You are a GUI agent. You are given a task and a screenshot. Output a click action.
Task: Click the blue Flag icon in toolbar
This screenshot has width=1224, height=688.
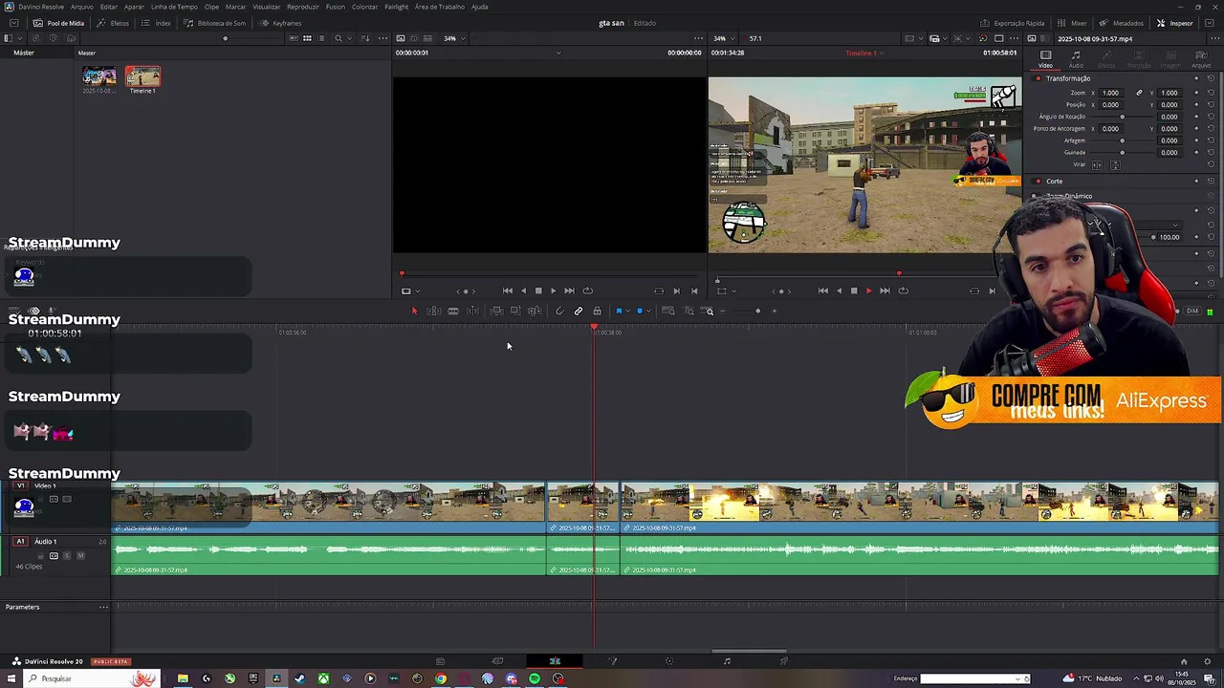pos(619,311)
